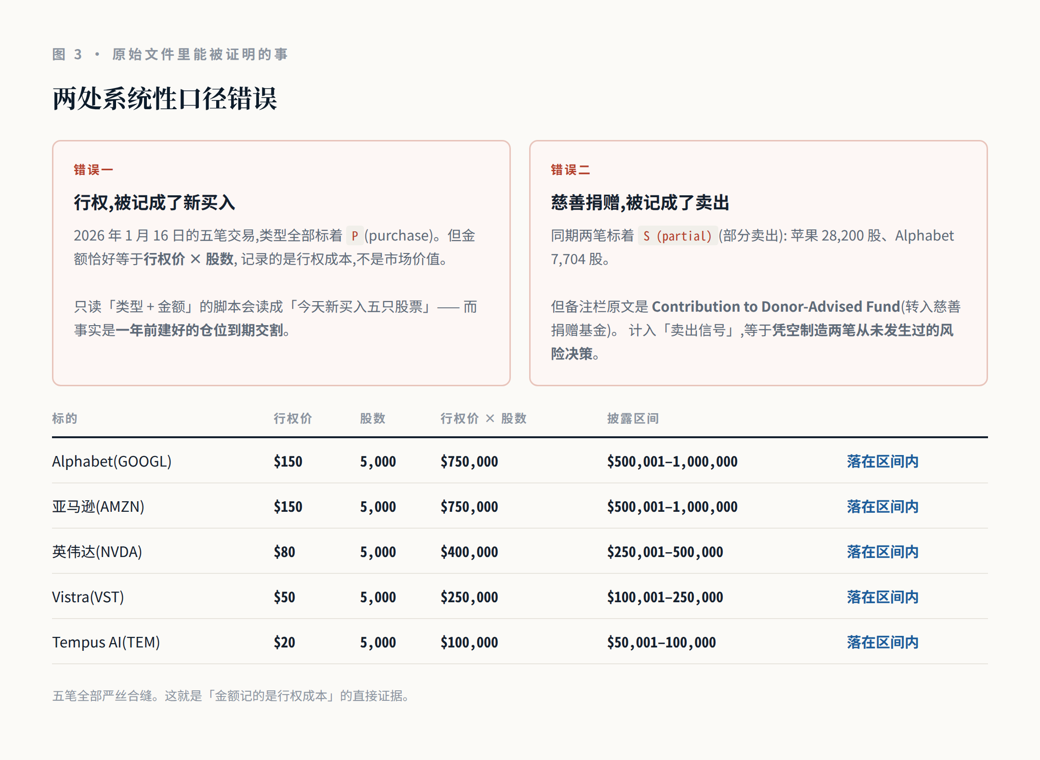Select the Alphabet(GOOGL) row name
Image resolution: width=1040 pixels, height=760 pixels.
112,461
